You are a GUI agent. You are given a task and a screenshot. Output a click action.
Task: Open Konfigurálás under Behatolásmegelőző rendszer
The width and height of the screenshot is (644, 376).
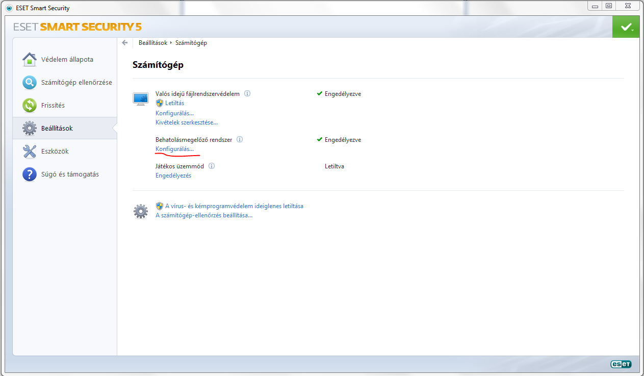click(x=174, y=148)
